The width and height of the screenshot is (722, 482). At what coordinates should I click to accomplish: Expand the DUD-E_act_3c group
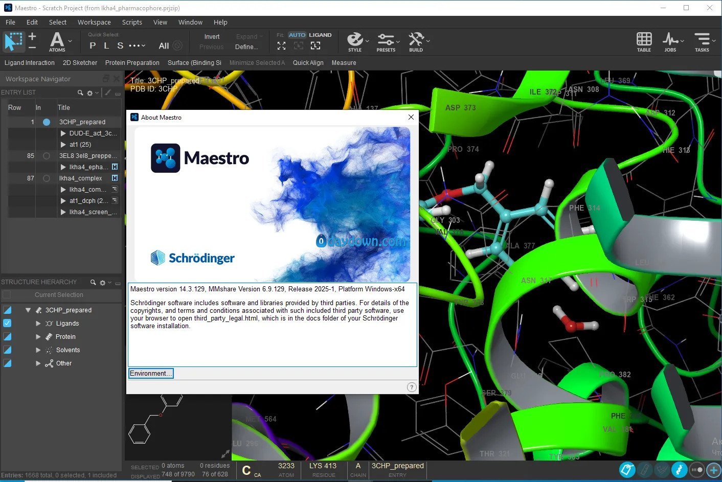click(x=63, y=133)
